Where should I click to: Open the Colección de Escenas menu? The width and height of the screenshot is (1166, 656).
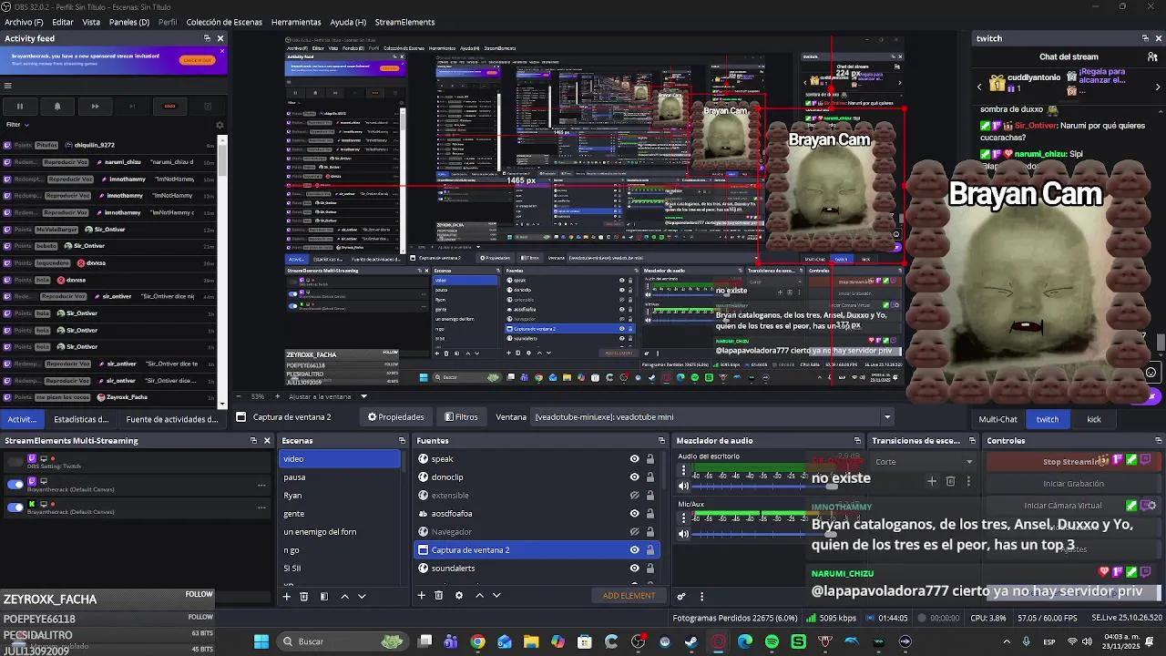225,22
